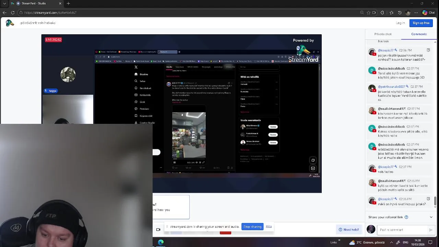Click the red end broadcast button

[225, 232]
